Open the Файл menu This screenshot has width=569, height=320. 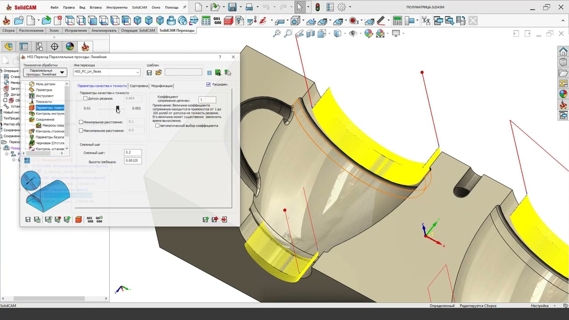(x=55, y=7)
